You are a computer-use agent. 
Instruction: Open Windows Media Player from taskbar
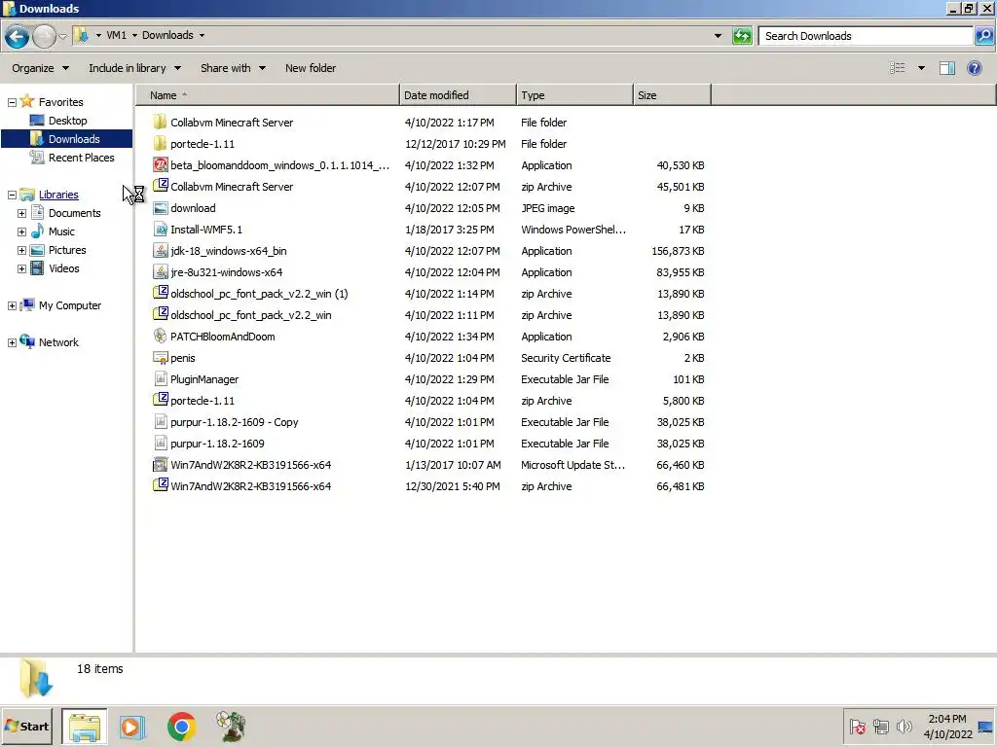(132, 727)
